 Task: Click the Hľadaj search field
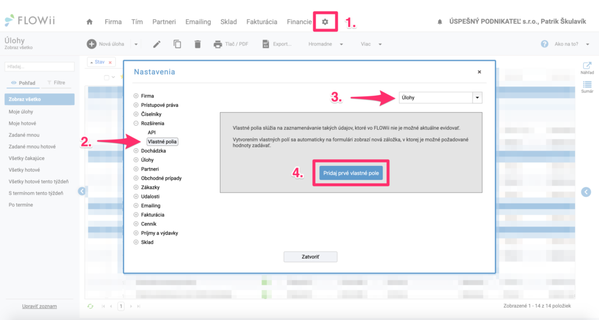pos(39,67)
